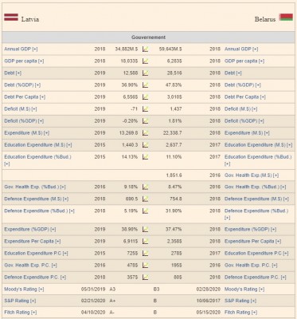This screenshot has width=297, height=319.
Task: Click chart icon in Deficit (%GDP) row
Action: [x=146, y=121]
